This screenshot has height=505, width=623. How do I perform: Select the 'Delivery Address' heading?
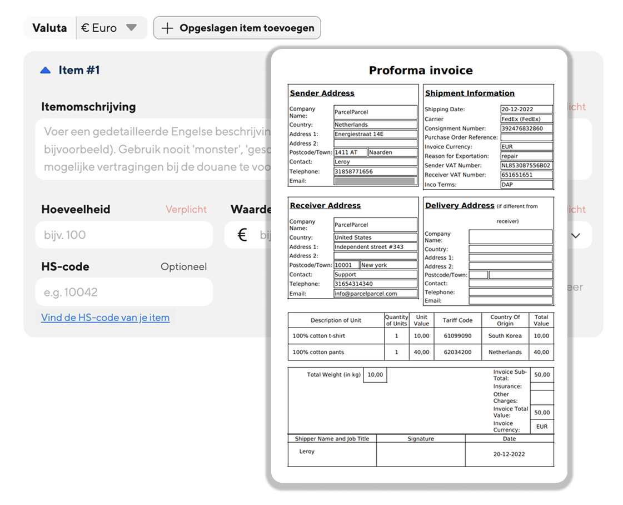pos(460,206)
